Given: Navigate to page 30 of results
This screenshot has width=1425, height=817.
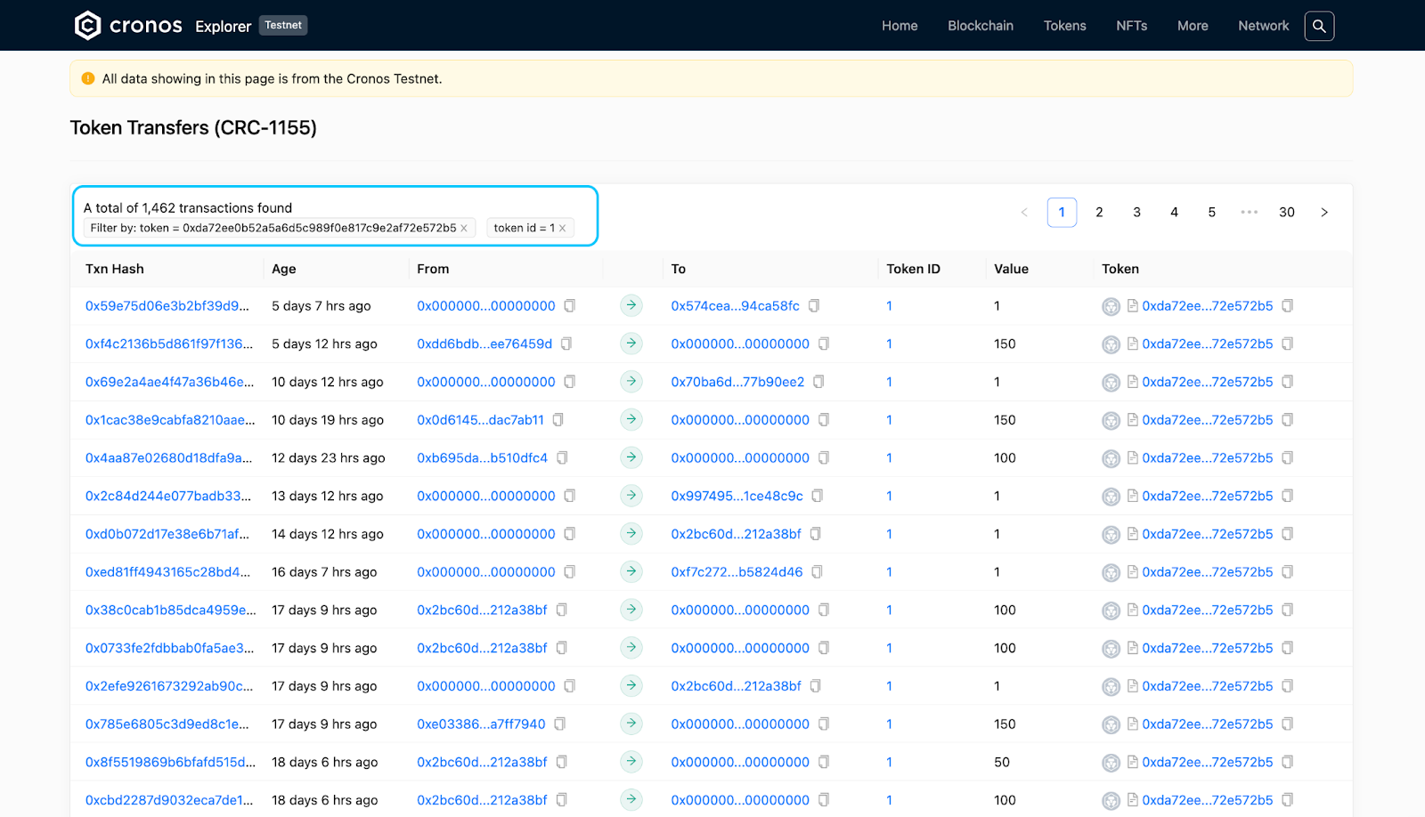Looking at the screenshot, I should 1286,212.
